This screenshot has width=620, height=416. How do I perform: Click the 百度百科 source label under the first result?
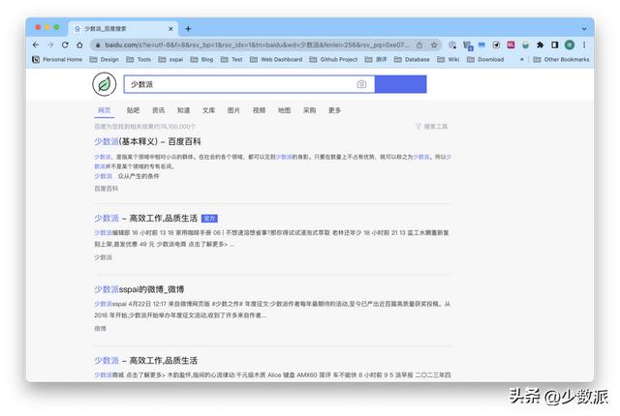pyautogui.click(x=106, y=189)
